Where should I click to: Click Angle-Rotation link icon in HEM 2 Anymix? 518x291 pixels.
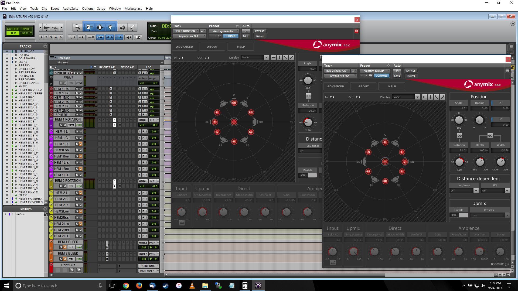tap(459, 136)
